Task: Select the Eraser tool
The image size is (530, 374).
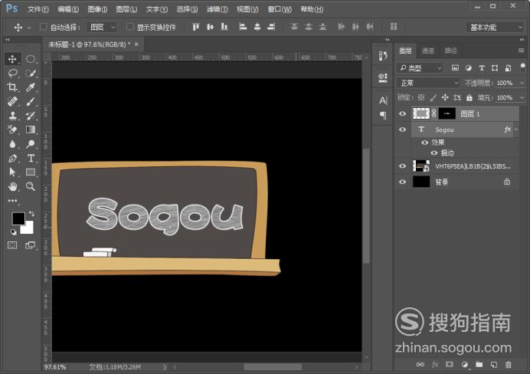Action: point(12,130)
